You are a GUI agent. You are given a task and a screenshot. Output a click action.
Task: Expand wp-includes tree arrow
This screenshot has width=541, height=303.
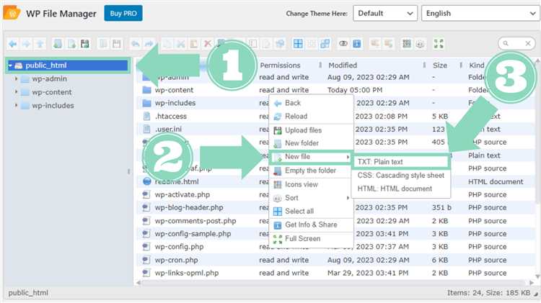[x=16, y=106]
